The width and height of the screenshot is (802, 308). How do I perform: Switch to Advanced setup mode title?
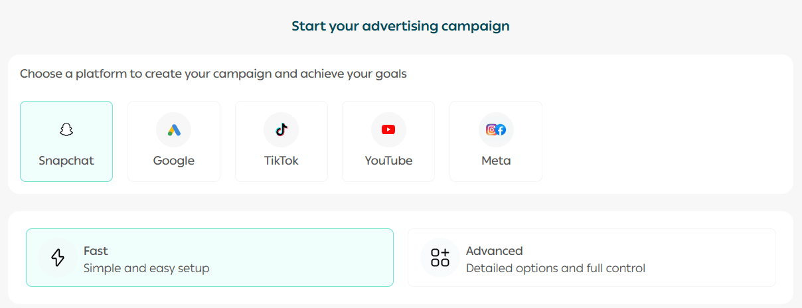(x=494, y=251)
